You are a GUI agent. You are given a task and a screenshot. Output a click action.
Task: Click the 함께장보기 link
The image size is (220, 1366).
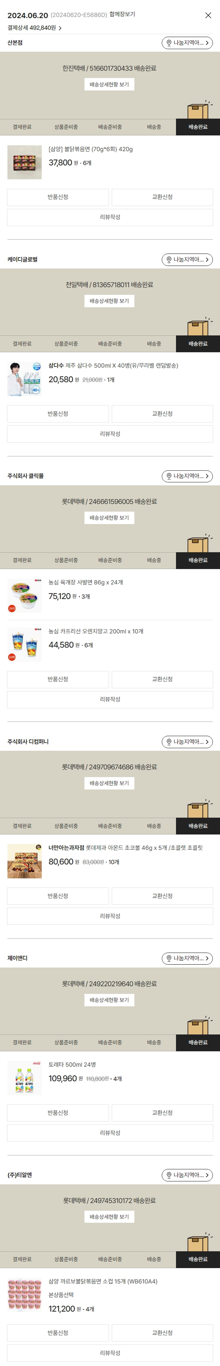122,14
